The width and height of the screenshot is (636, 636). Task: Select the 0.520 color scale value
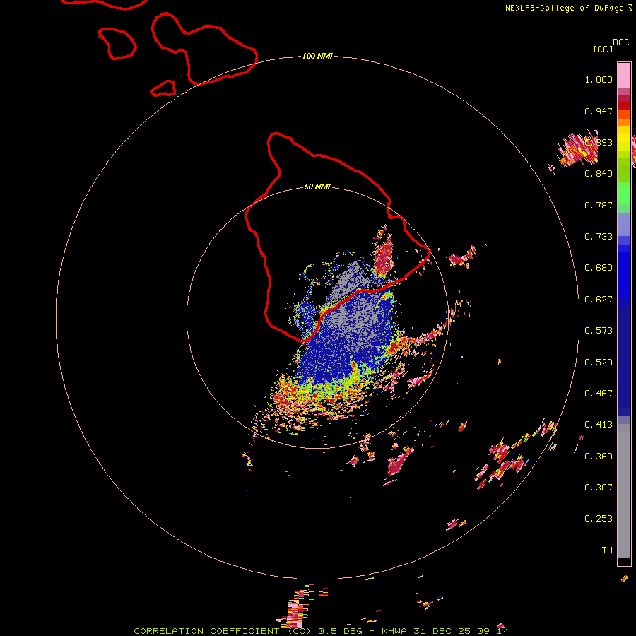click(599, 363)
